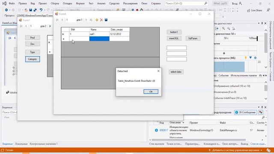Viewport: 274px width, 154px height.
Task: Click the feedback icon beside Live Share
Action: coord(268,10)
